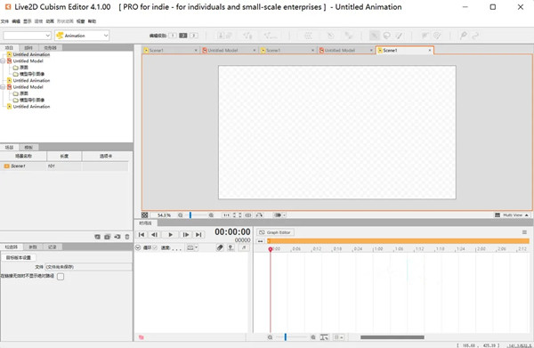Click the eraser icon in timeline toolbar

220,248
